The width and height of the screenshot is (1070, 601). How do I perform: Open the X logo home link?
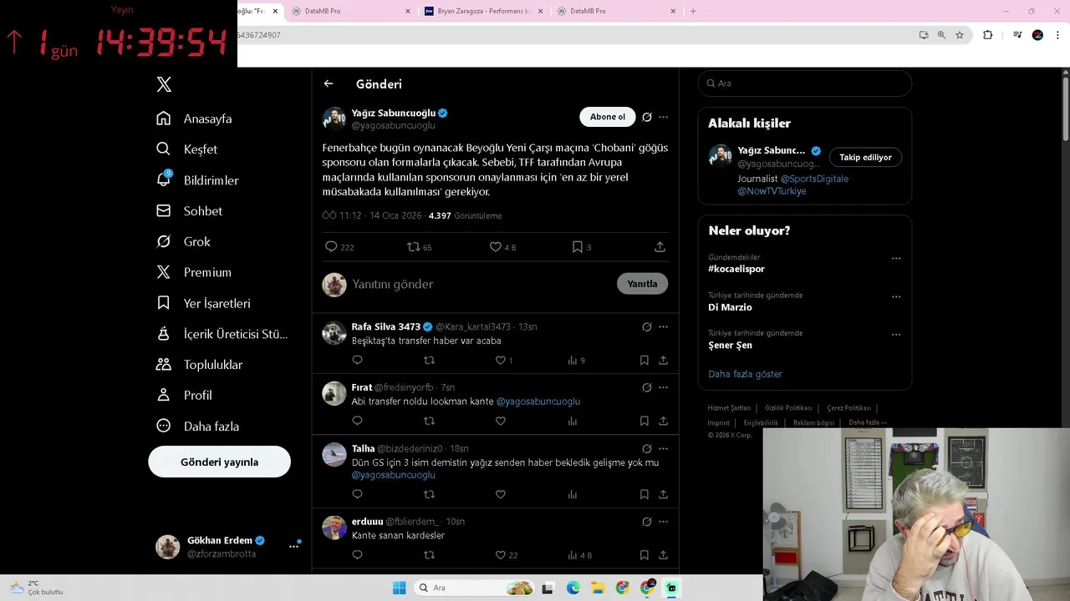pos(164,84)
